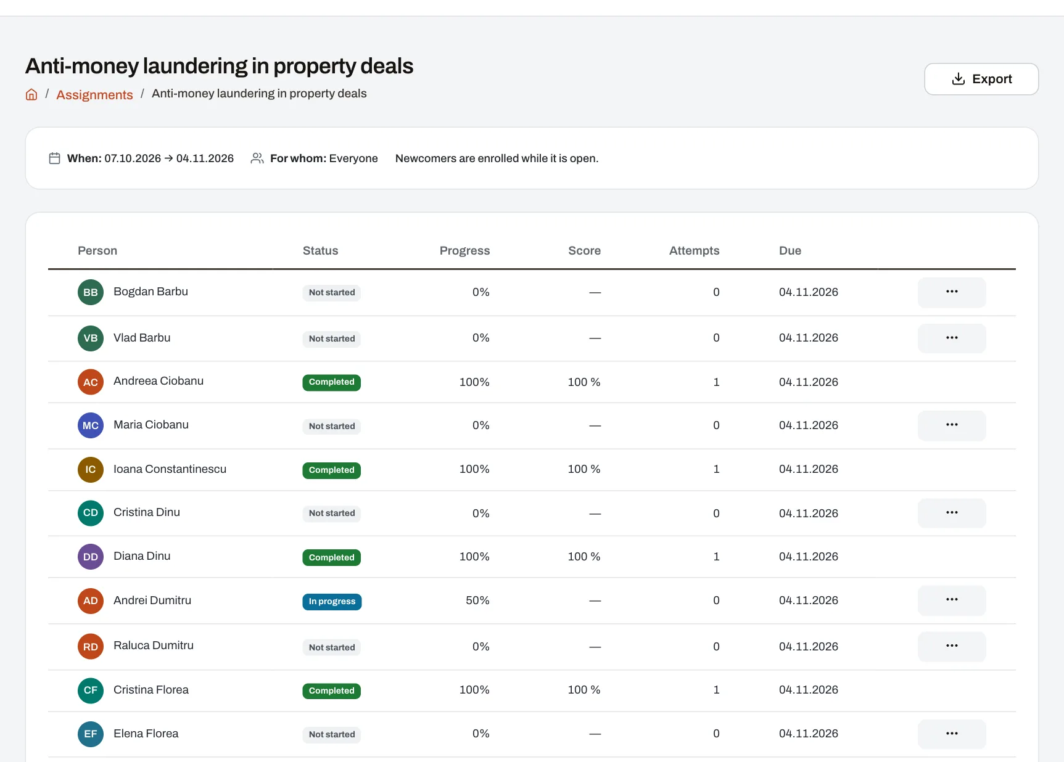Sort by the Status column header
Viewport: 1064px width, 762px height.
[320, 251]
